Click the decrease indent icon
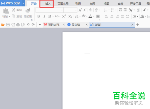 [120, 10]
